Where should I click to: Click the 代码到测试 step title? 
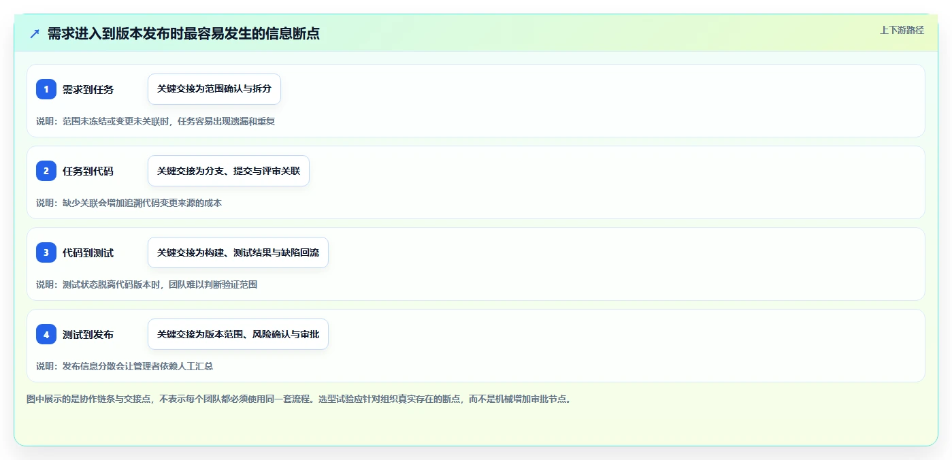88,252
